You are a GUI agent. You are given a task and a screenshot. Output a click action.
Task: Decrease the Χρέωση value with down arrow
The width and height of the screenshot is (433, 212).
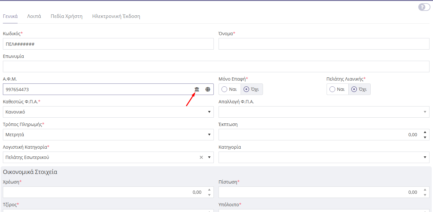pos(209,195)
